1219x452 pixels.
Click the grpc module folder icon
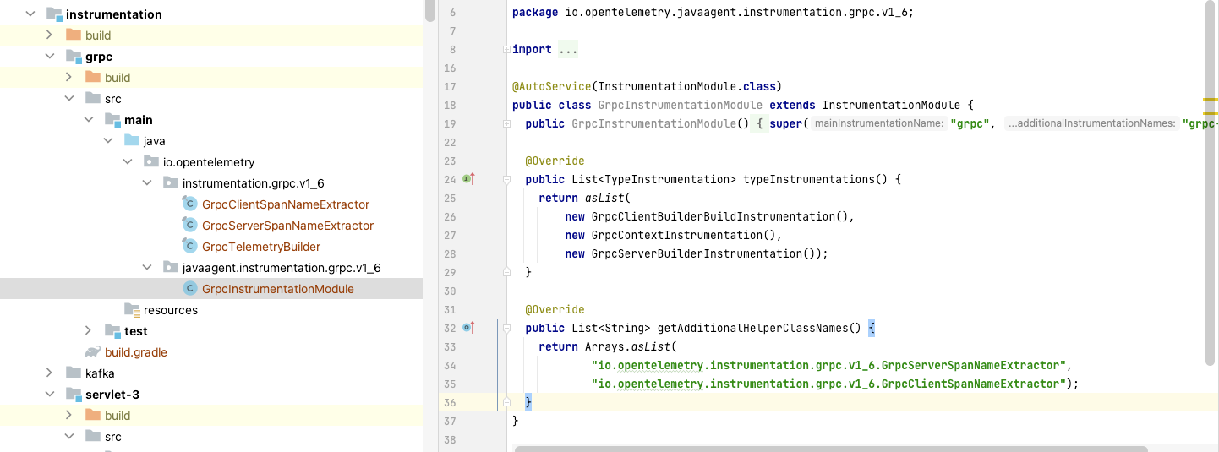click(74, 57)
